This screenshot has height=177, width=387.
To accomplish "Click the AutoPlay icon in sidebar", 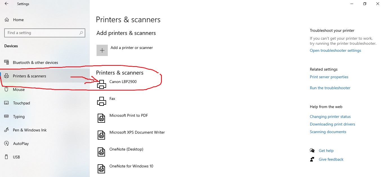I will point(7,144).
